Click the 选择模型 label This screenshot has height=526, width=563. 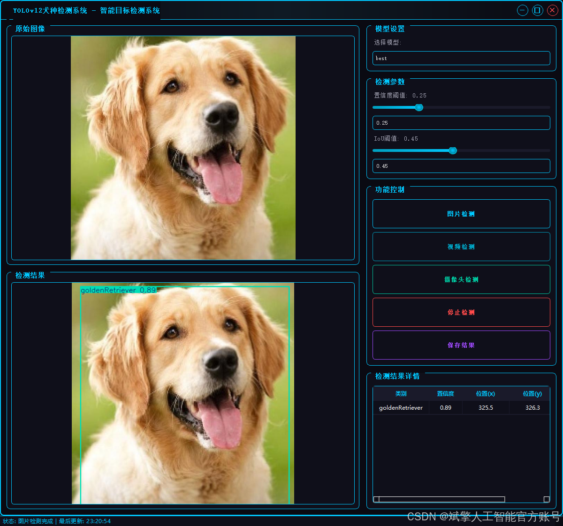(388, 42)
